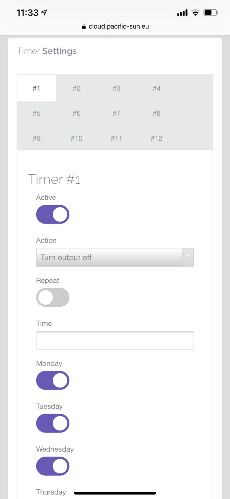230x499 pixels.
Task: Choose timer tab #10
Action: 76,138
